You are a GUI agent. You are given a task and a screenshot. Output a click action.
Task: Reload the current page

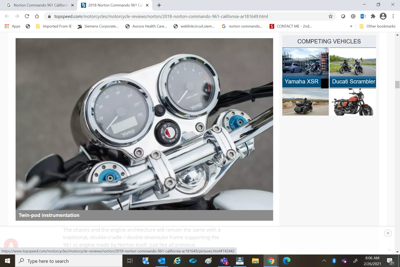[x=27, y=16]
